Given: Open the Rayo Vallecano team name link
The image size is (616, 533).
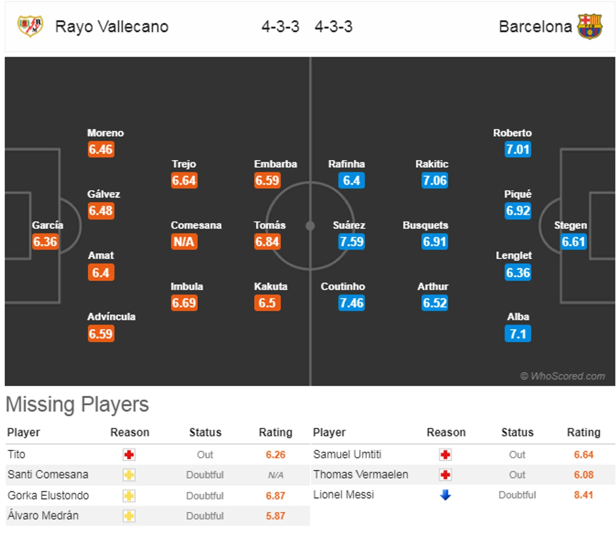Looking at the screenshot, I should pos(112,27).
